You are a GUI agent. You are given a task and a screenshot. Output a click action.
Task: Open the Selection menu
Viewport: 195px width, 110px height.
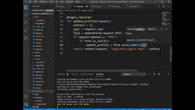pyautogui.click(x=43, y=2)
